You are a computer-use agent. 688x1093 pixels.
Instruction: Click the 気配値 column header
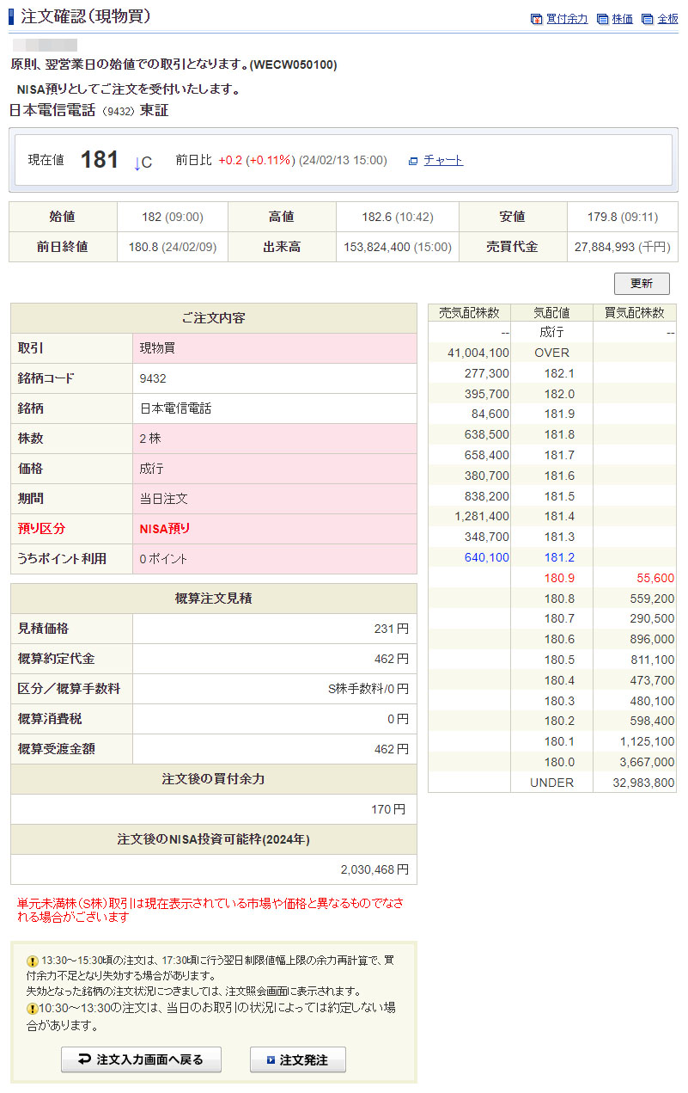pos(551,313)
